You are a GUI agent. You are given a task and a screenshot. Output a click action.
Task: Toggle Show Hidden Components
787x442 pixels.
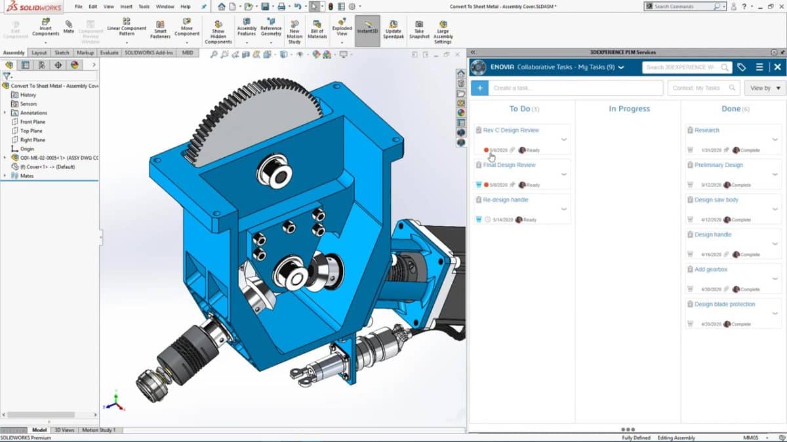[218, 29]
